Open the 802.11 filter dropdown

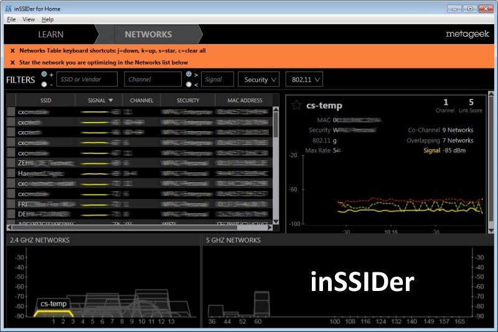click(x=304, y=80)
